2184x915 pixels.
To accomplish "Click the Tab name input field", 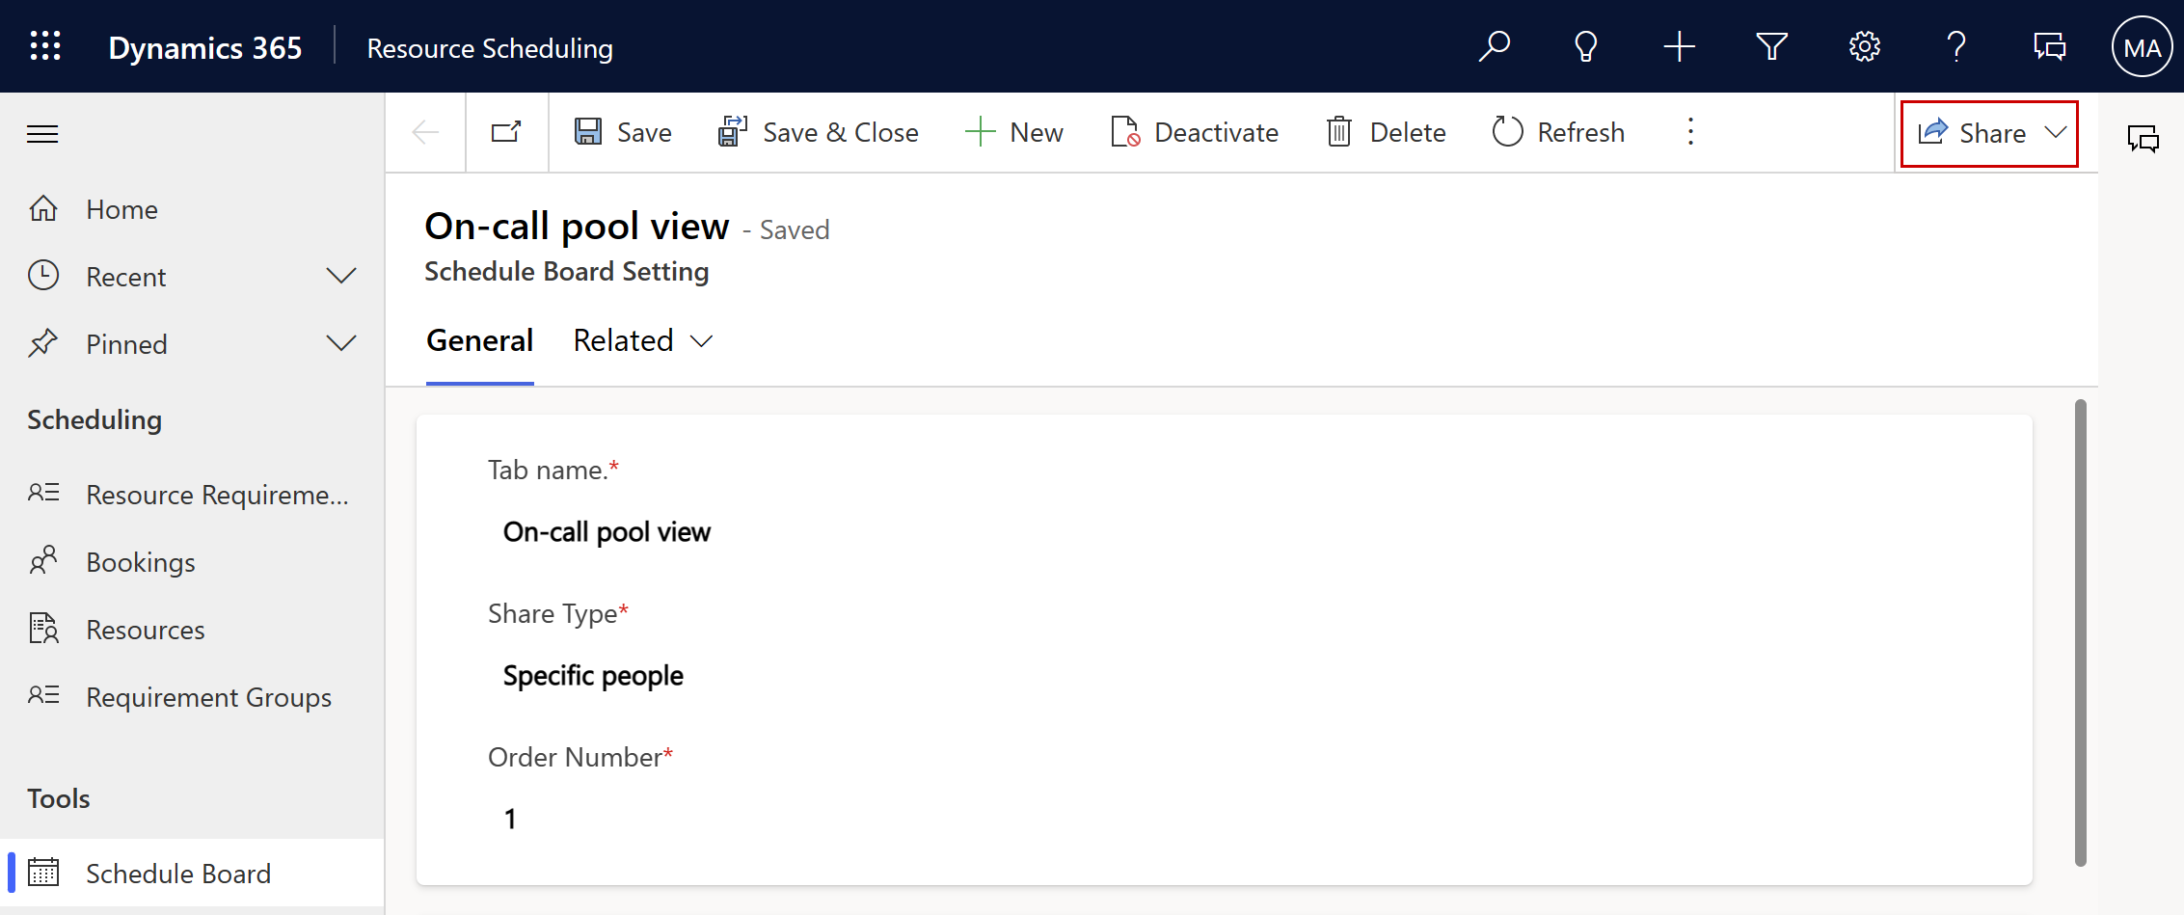I will (1225, 532).
